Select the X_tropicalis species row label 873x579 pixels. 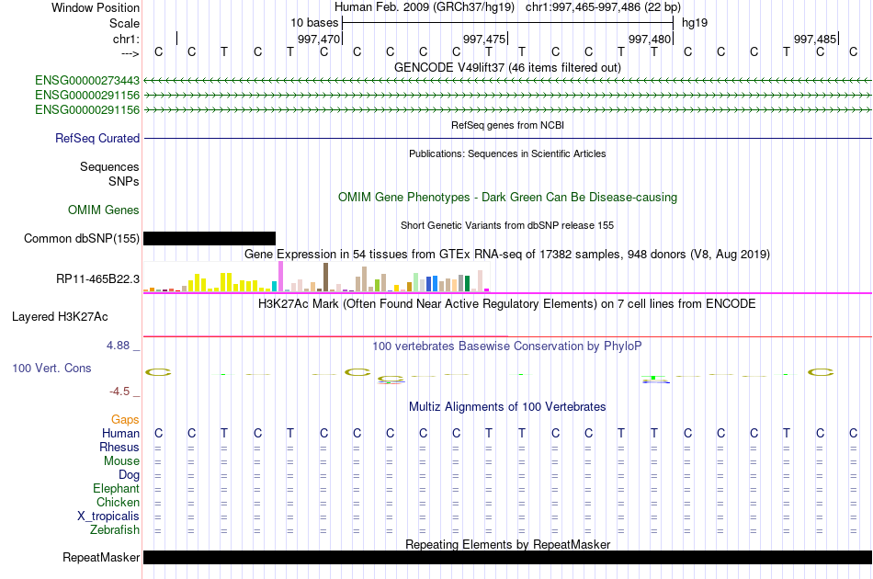coord(108,517)
